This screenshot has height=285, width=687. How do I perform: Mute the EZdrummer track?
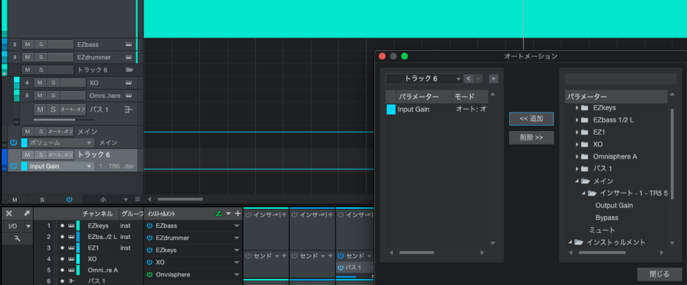[x=28, y=57]
